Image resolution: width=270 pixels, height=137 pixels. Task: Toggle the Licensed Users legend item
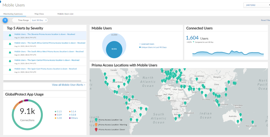147,44
